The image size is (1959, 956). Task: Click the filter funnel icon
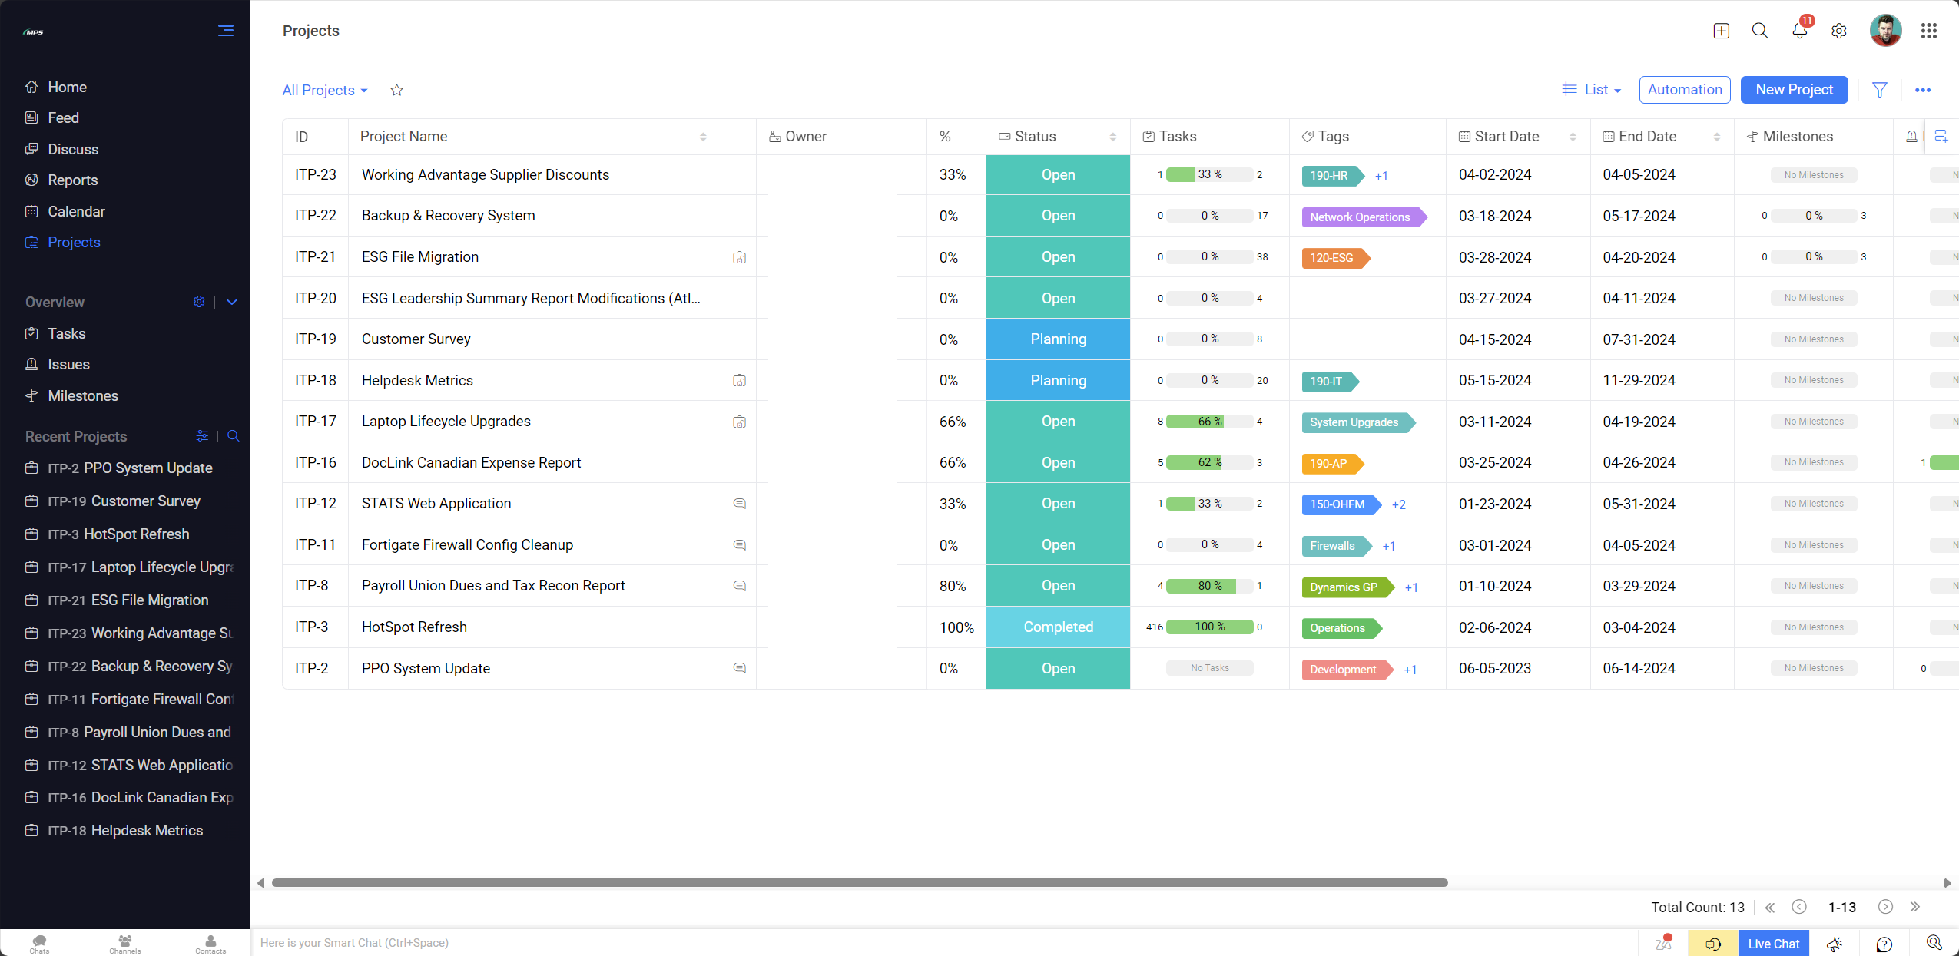[x=1879, y=90]
